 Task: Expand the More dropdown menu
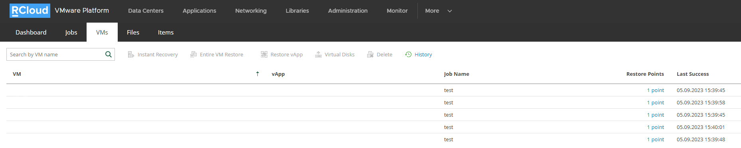(439, 11)
